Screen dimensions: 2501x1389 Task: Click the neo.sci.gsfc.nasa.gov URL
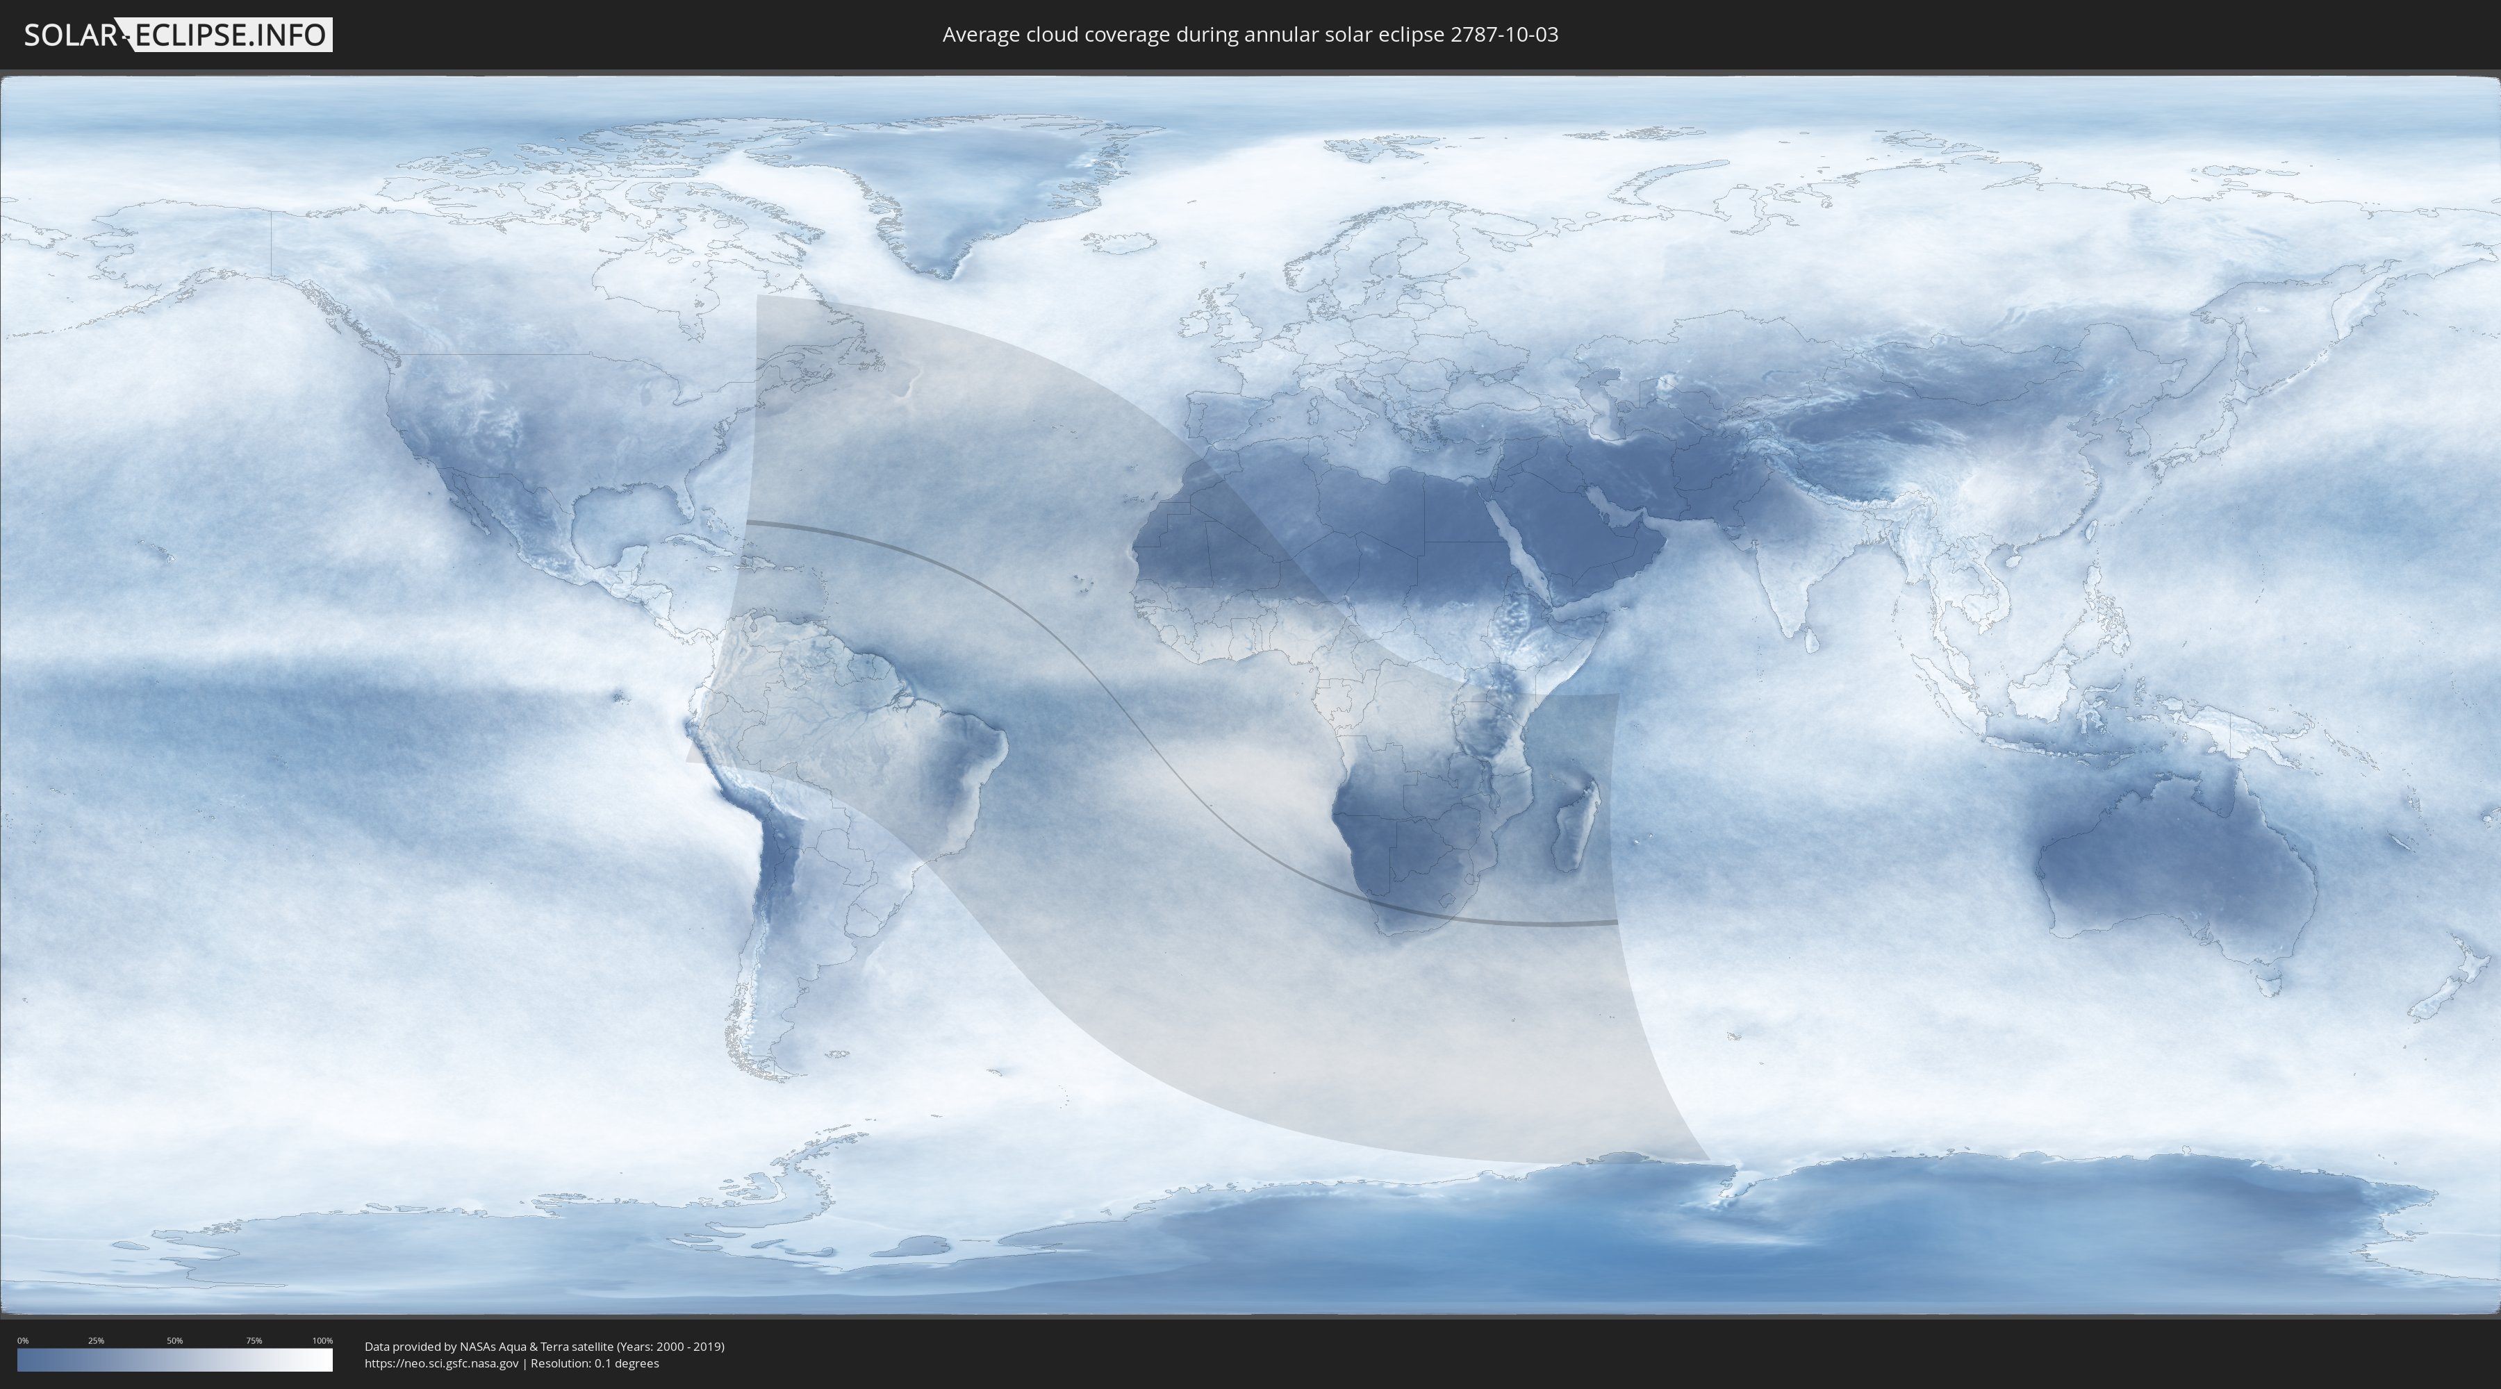[x=440, y=1364]
